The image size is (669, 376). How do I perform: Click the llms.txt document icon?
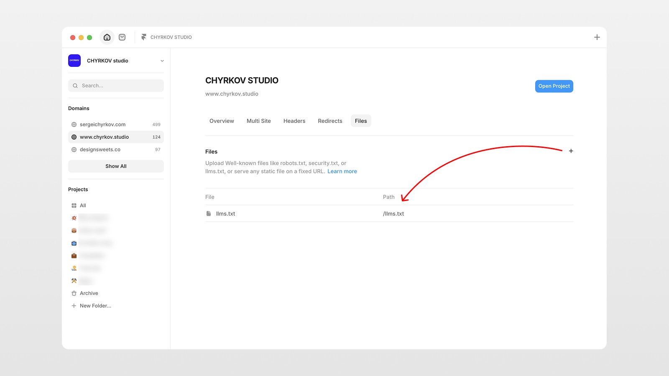(209, 213)
